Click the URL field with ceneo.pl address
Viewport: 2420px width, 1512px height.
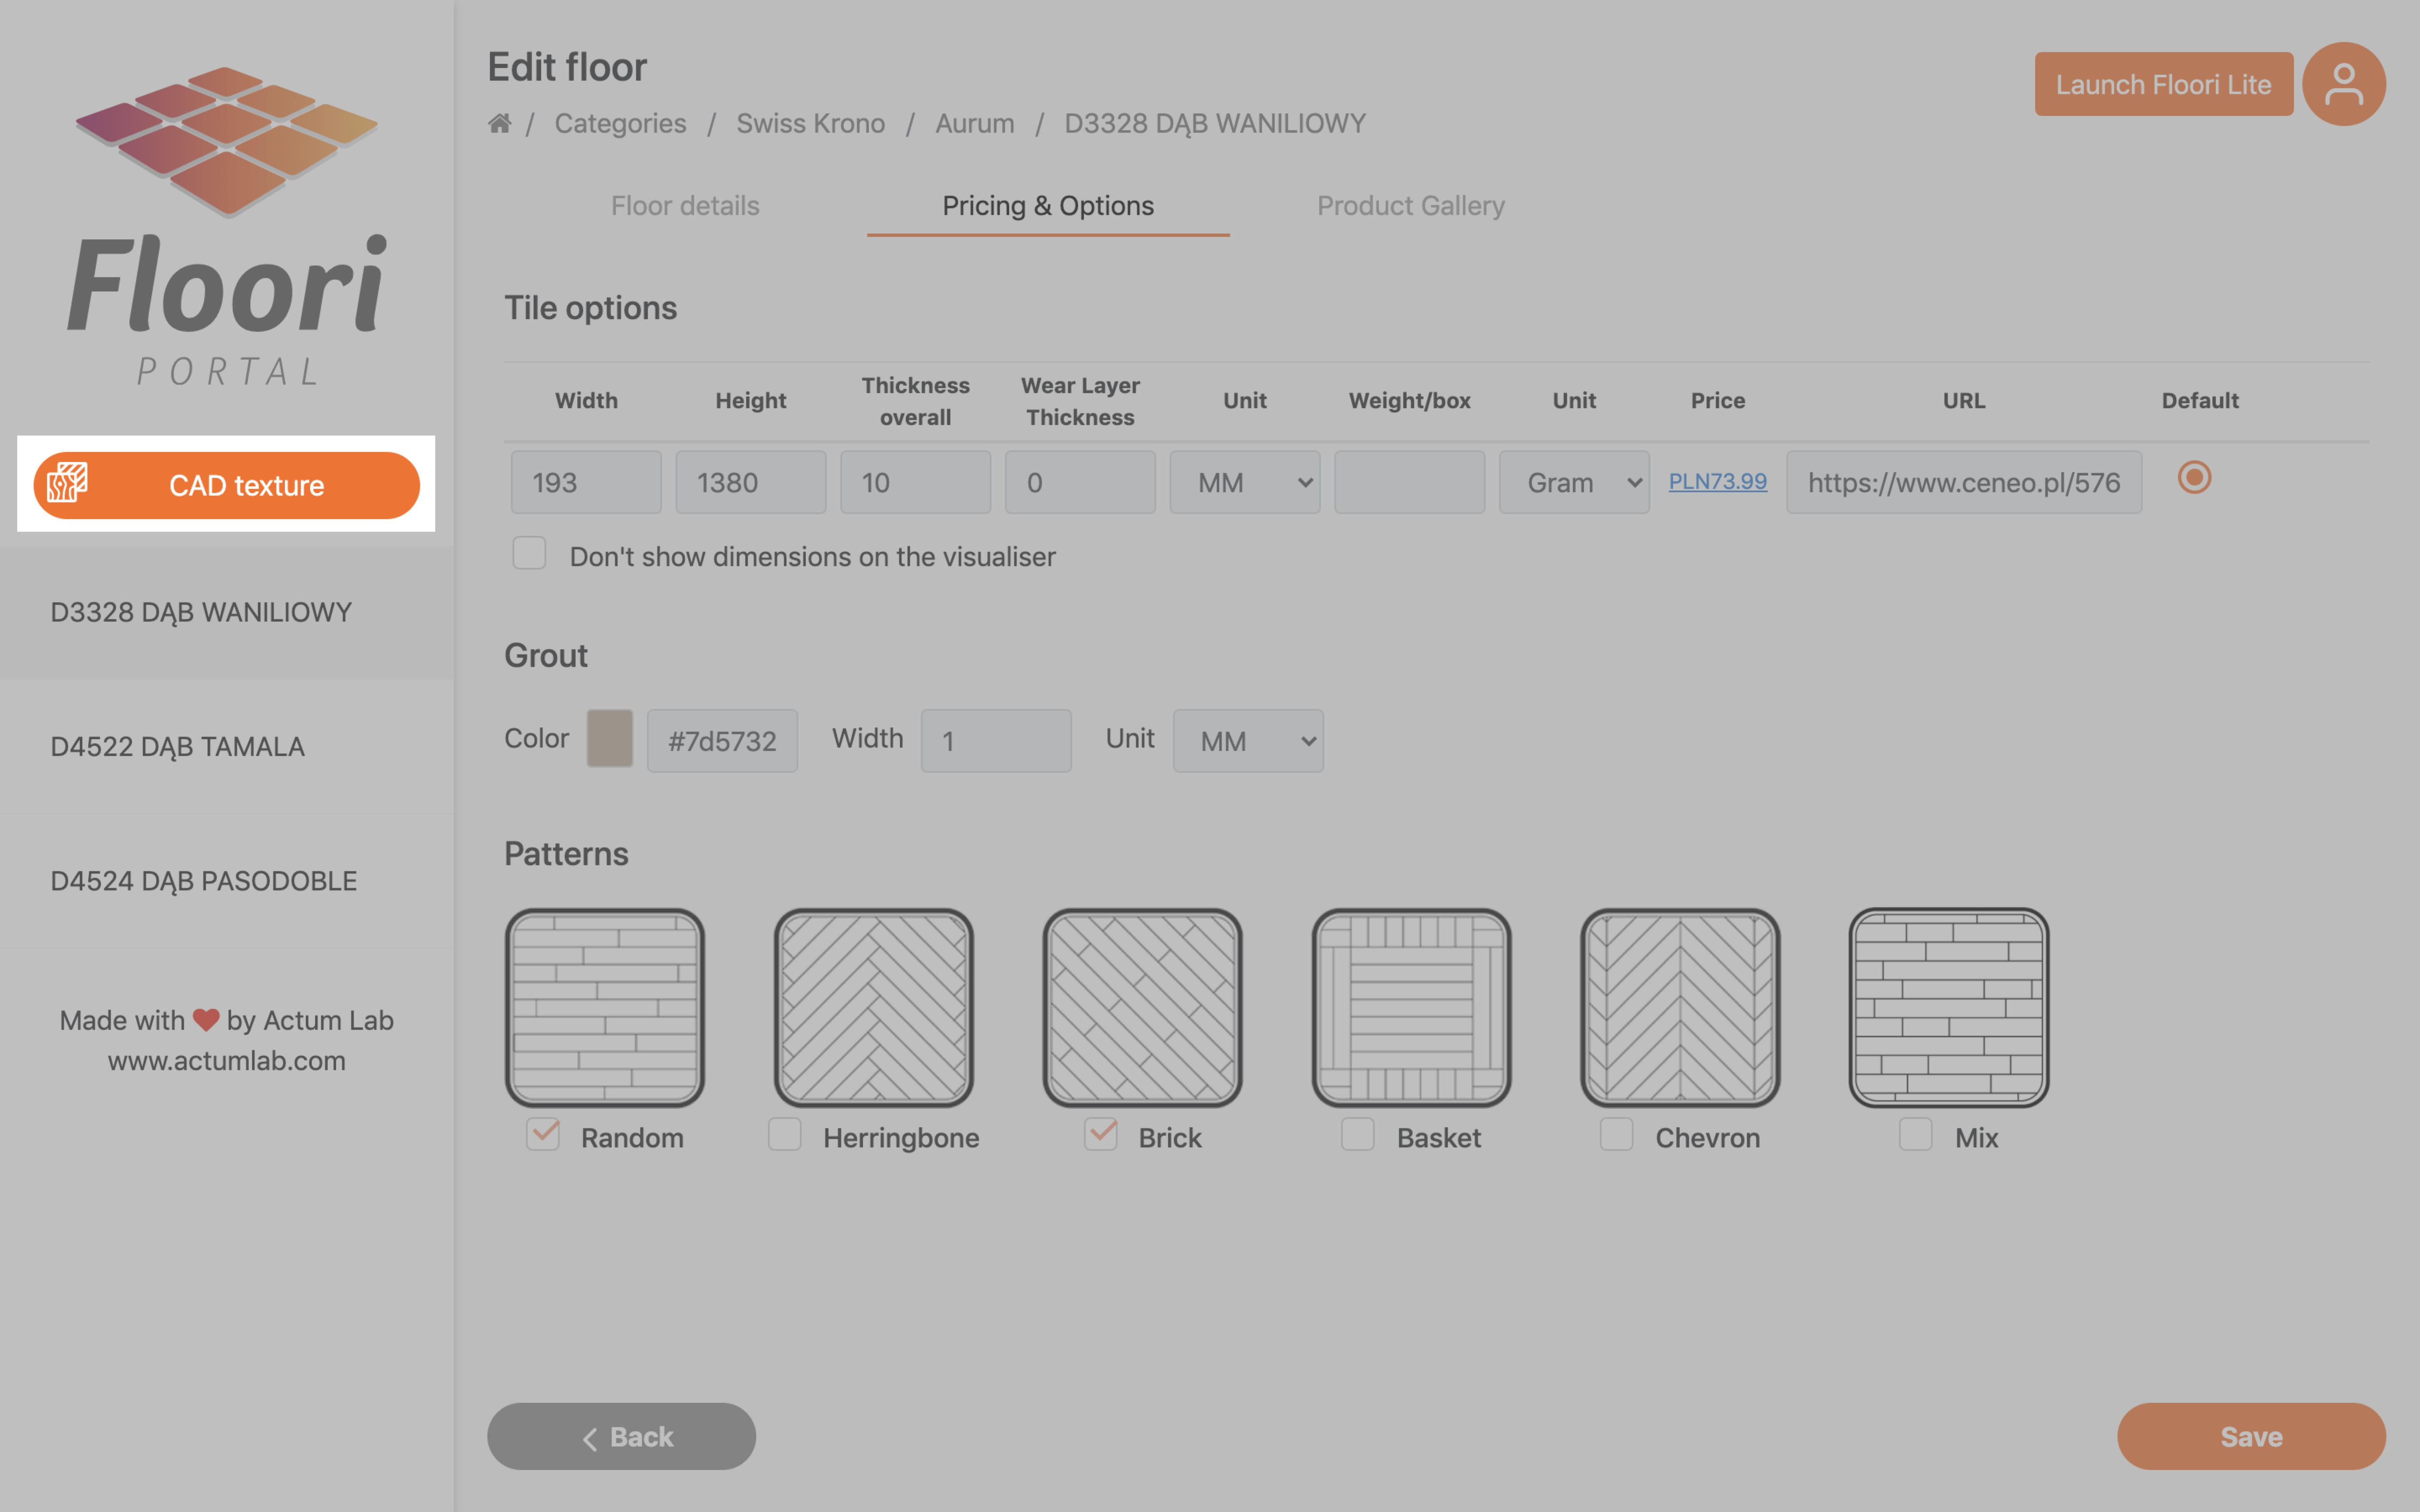pos(1964,482)
